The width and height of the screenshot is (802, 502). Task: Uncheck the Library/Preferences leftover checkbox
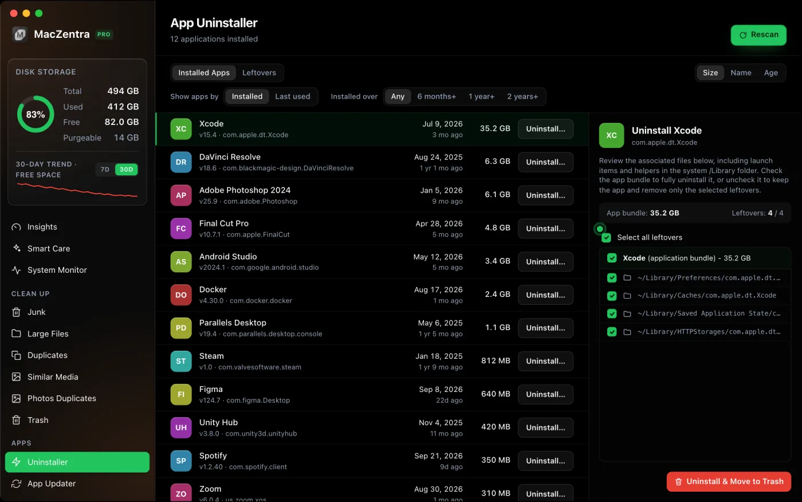[612, 278]
